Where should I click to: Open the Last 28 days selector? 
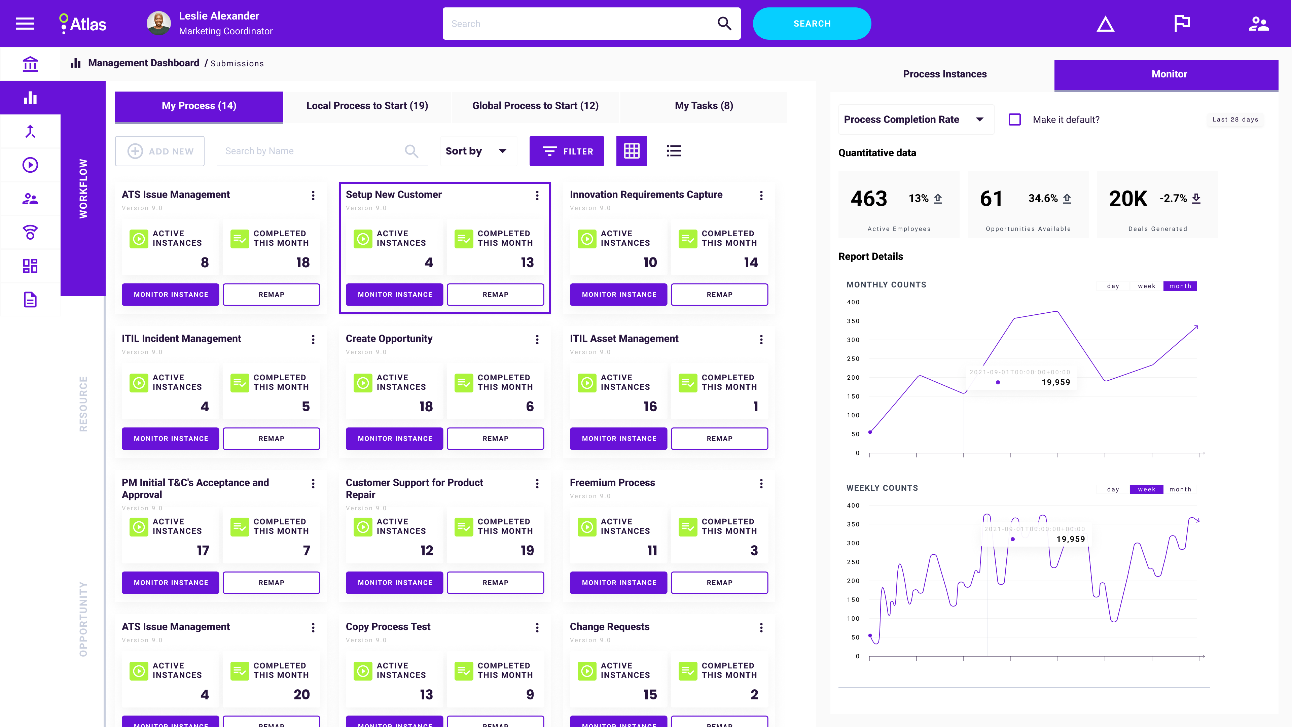coord(1235,119)
